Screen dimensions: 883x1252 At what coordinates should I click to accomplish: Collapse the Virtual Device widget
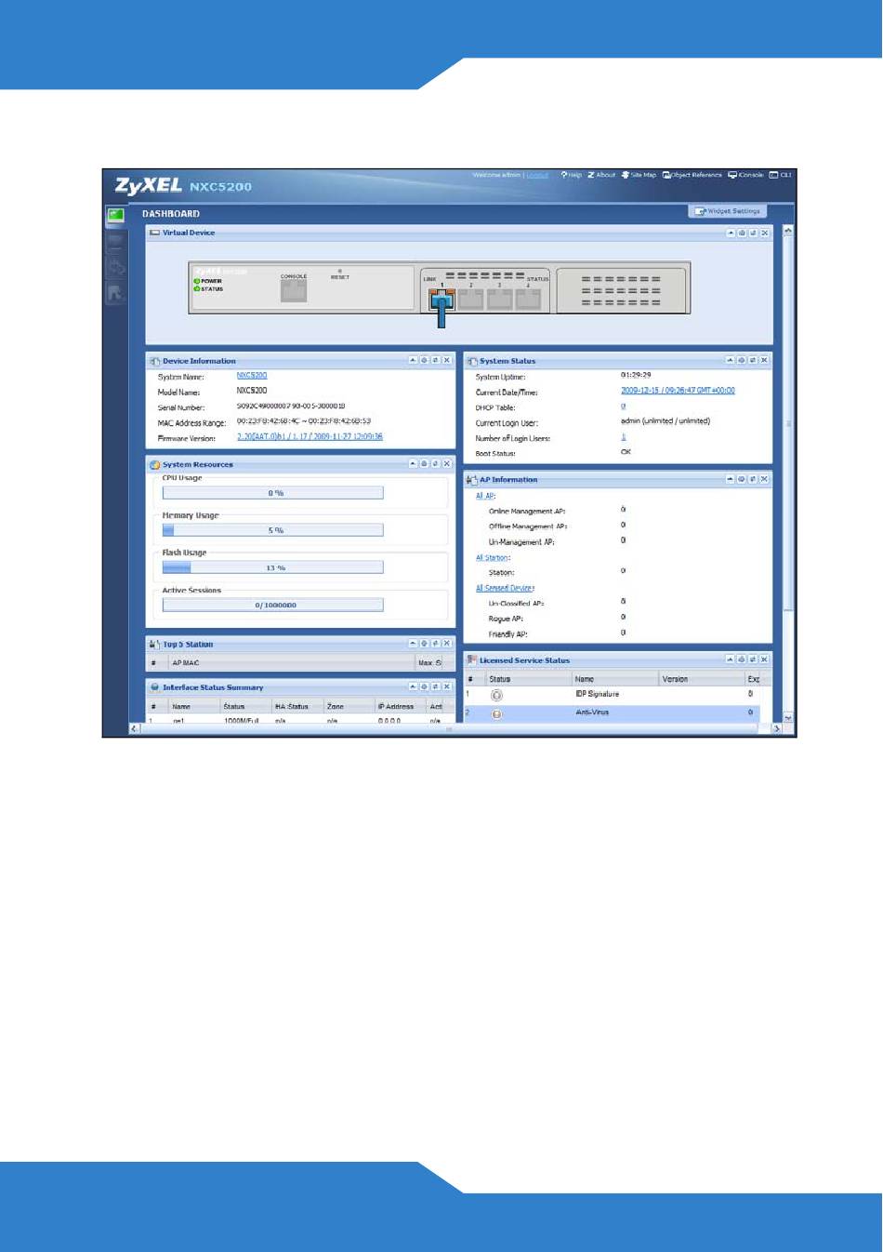731,233
